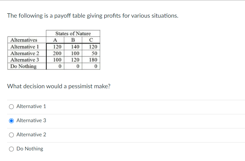Click column header B in payoff table
The width and height of the screenshot is (245, 161).
point(73,40)
